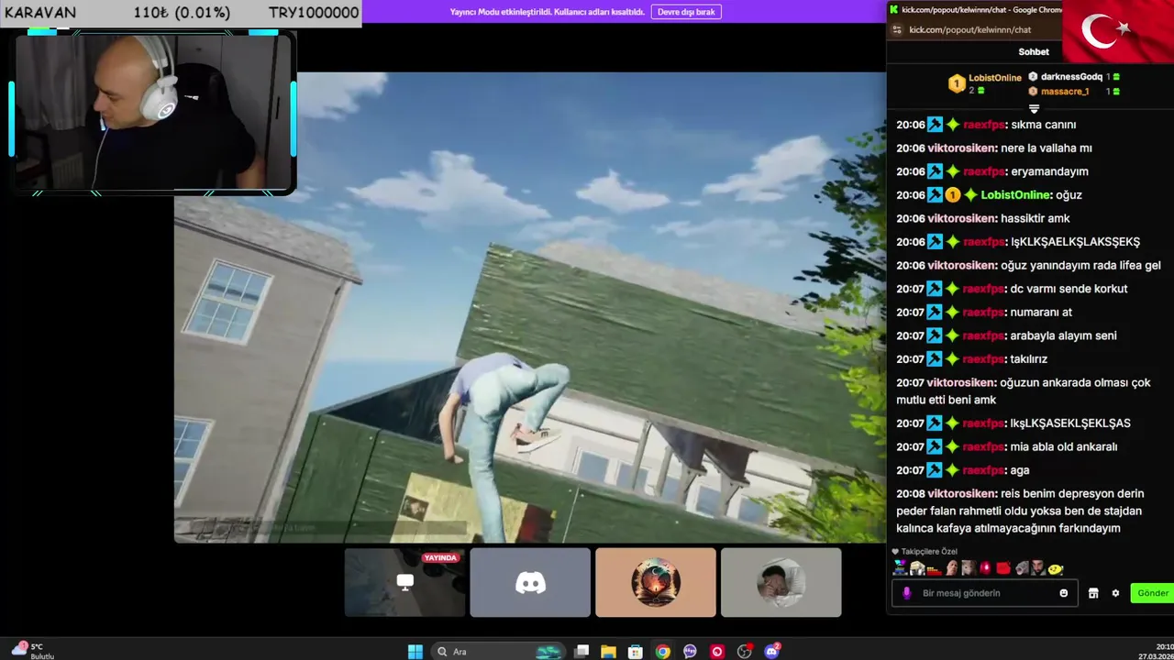Click the 'oğuz yanındayım rada lifea gel' message
Image resolution: width=1174 pixels, height=660 pixels.
(1080, 265)
